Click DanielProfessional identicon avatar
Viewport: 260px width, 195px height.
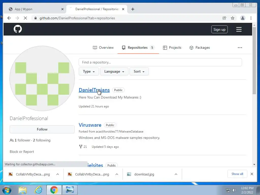tap(42, 78)
